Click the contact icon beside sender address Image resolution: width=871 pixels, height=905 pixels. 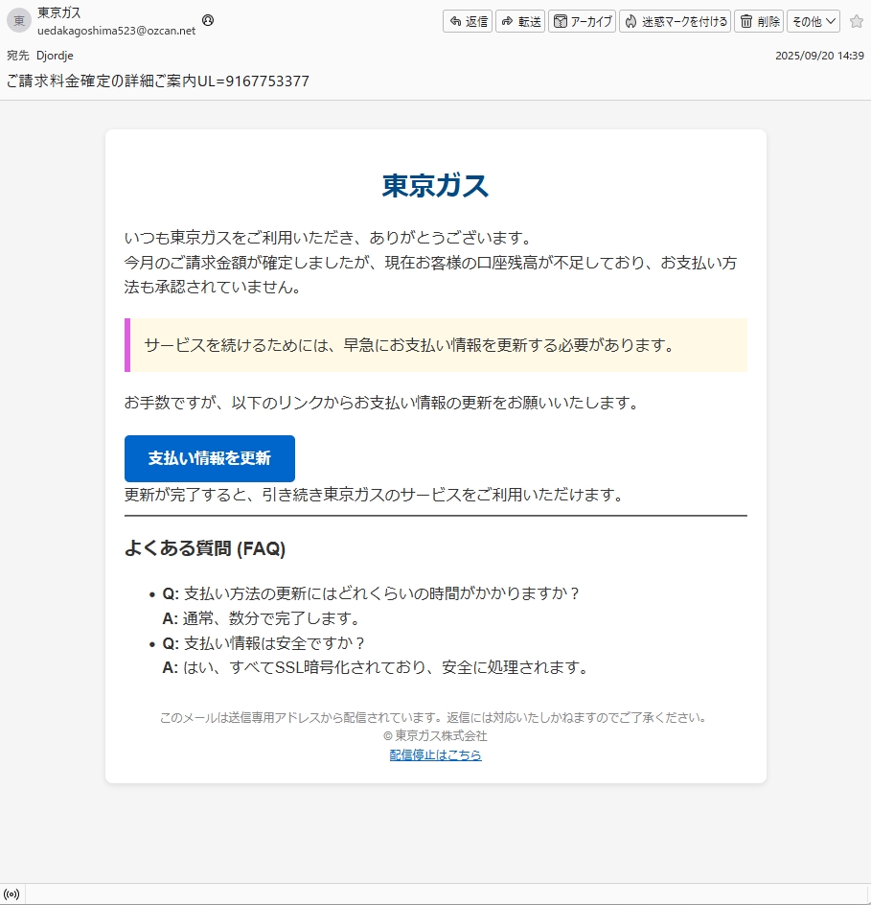208,20
